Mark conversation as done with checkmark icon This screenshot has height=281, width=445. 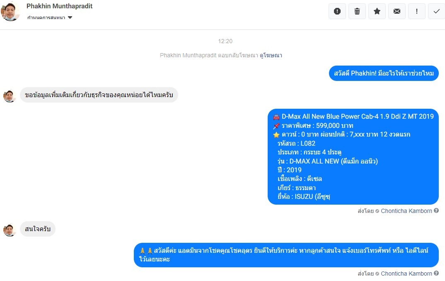pyautogui.click(x=436, y=11)
